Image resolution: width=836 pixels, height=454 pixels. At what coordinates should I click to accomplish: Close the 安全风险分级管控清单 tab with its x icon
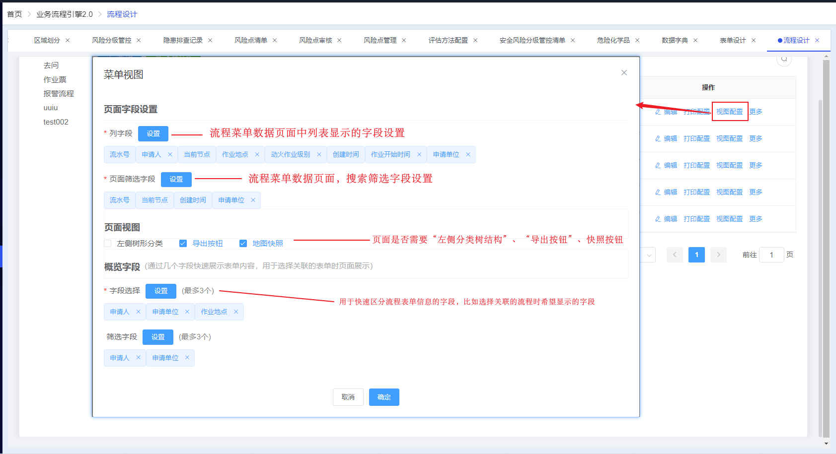pos(573,40)
